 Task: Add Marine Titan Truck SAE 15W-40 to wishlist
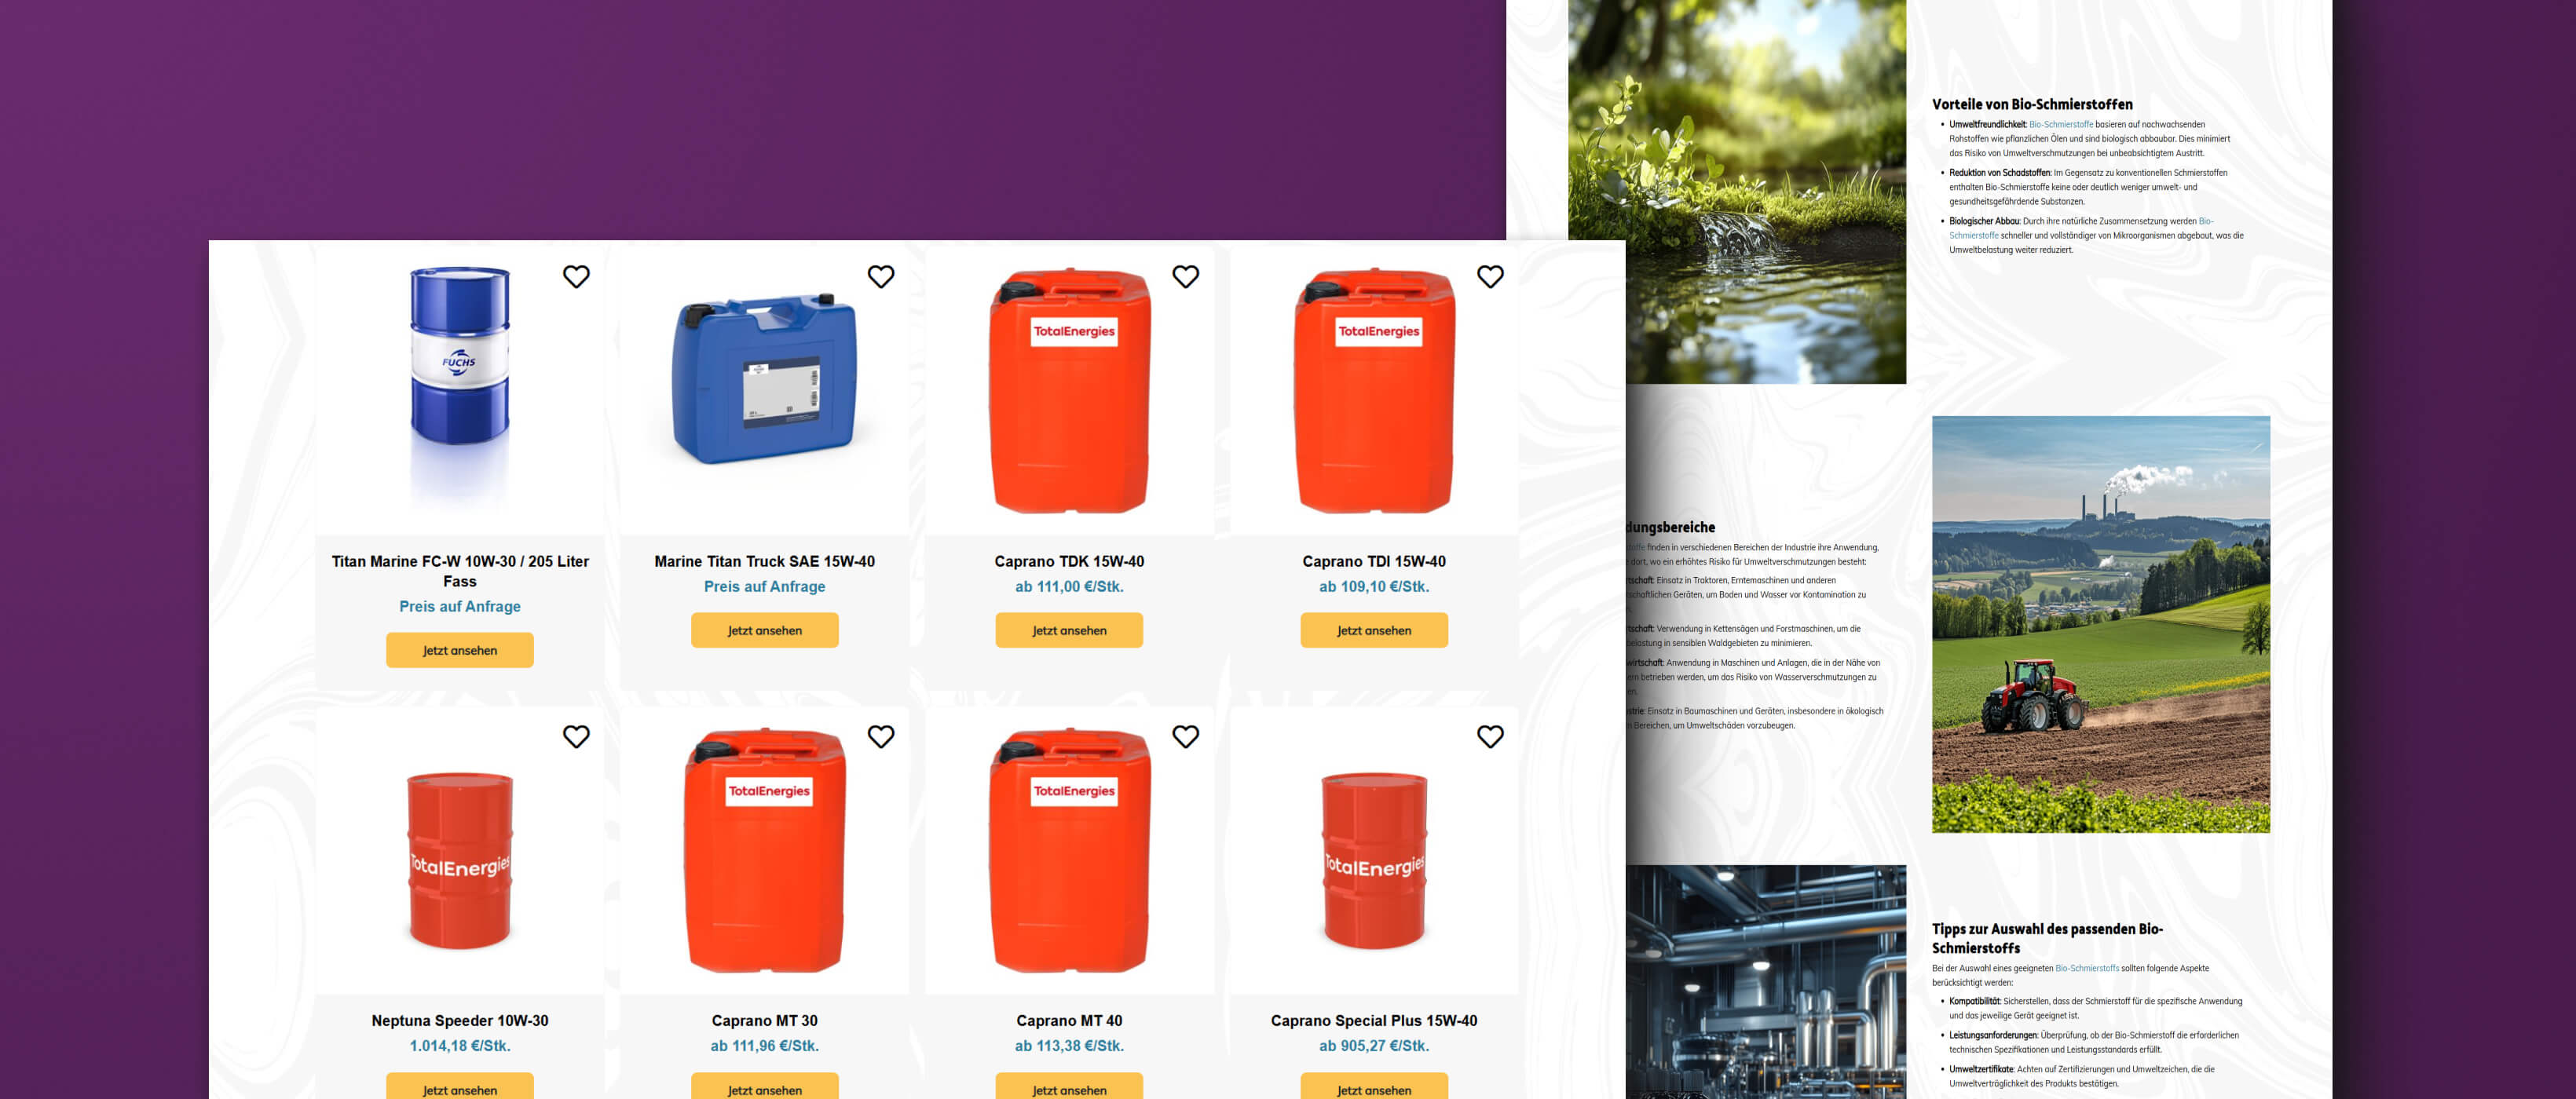point(881,277)
